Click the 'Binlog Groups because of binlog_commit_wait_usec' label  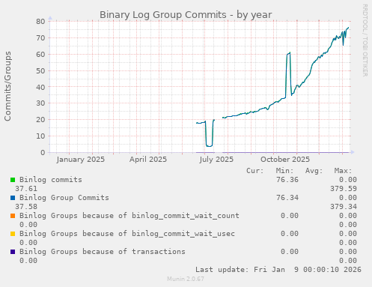point(127,234)
